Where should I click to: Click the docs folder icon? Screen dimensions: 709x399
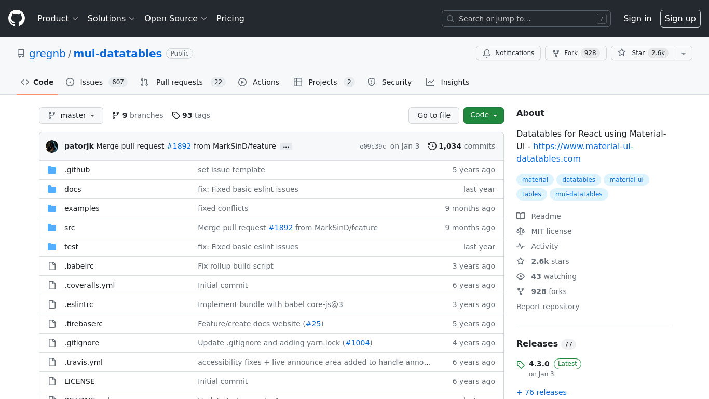52,189
